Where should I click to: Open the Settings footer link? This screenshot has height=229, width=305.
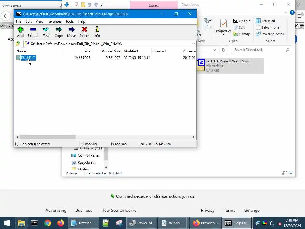(x=252, y=210)
